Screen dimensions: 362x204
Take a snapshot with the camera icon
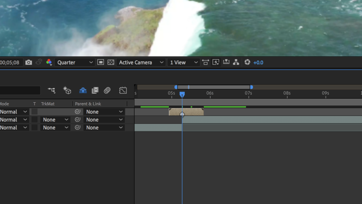pyautogui.click(x=29, y=62)
